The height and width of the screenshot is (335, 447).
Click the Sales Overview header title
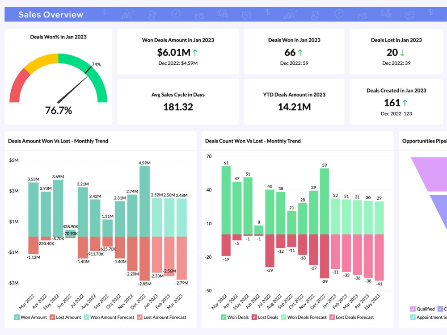(51, 15)
